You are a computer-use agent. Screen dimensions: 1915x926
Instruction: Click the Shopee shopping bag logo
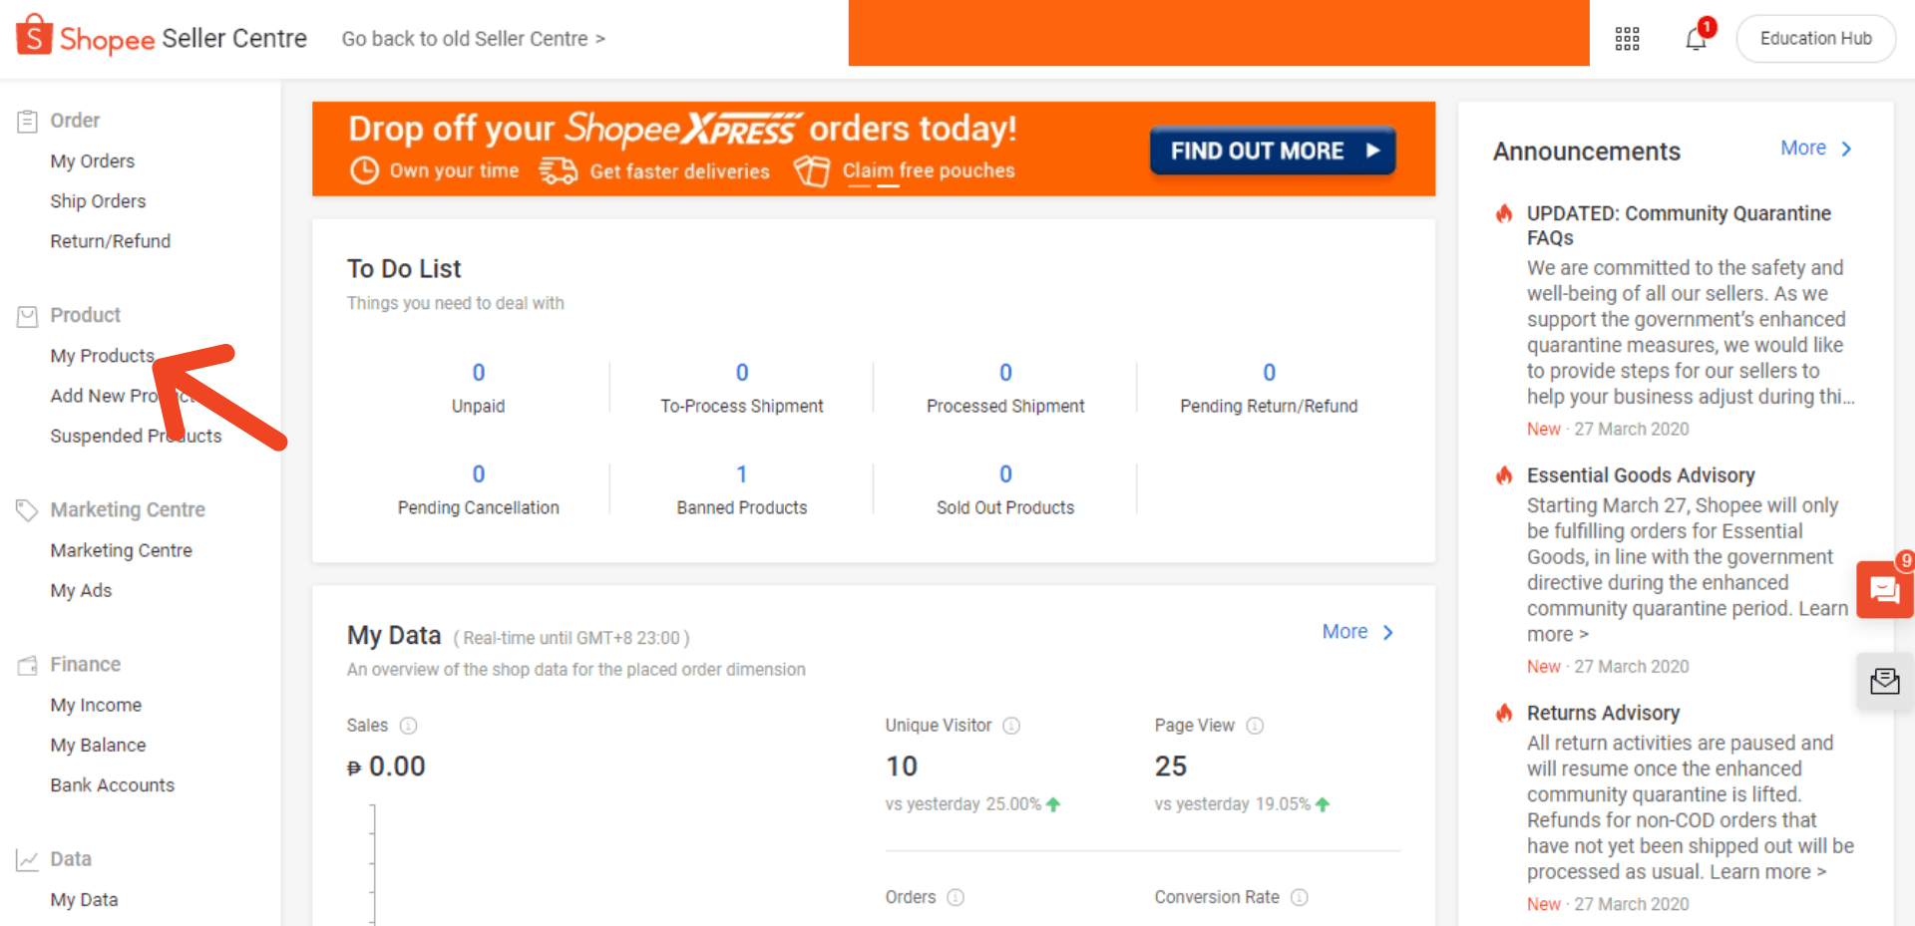click(34, 34)
